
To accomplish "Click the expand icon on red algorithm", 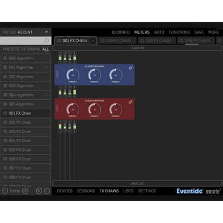I will click(131, 102).
